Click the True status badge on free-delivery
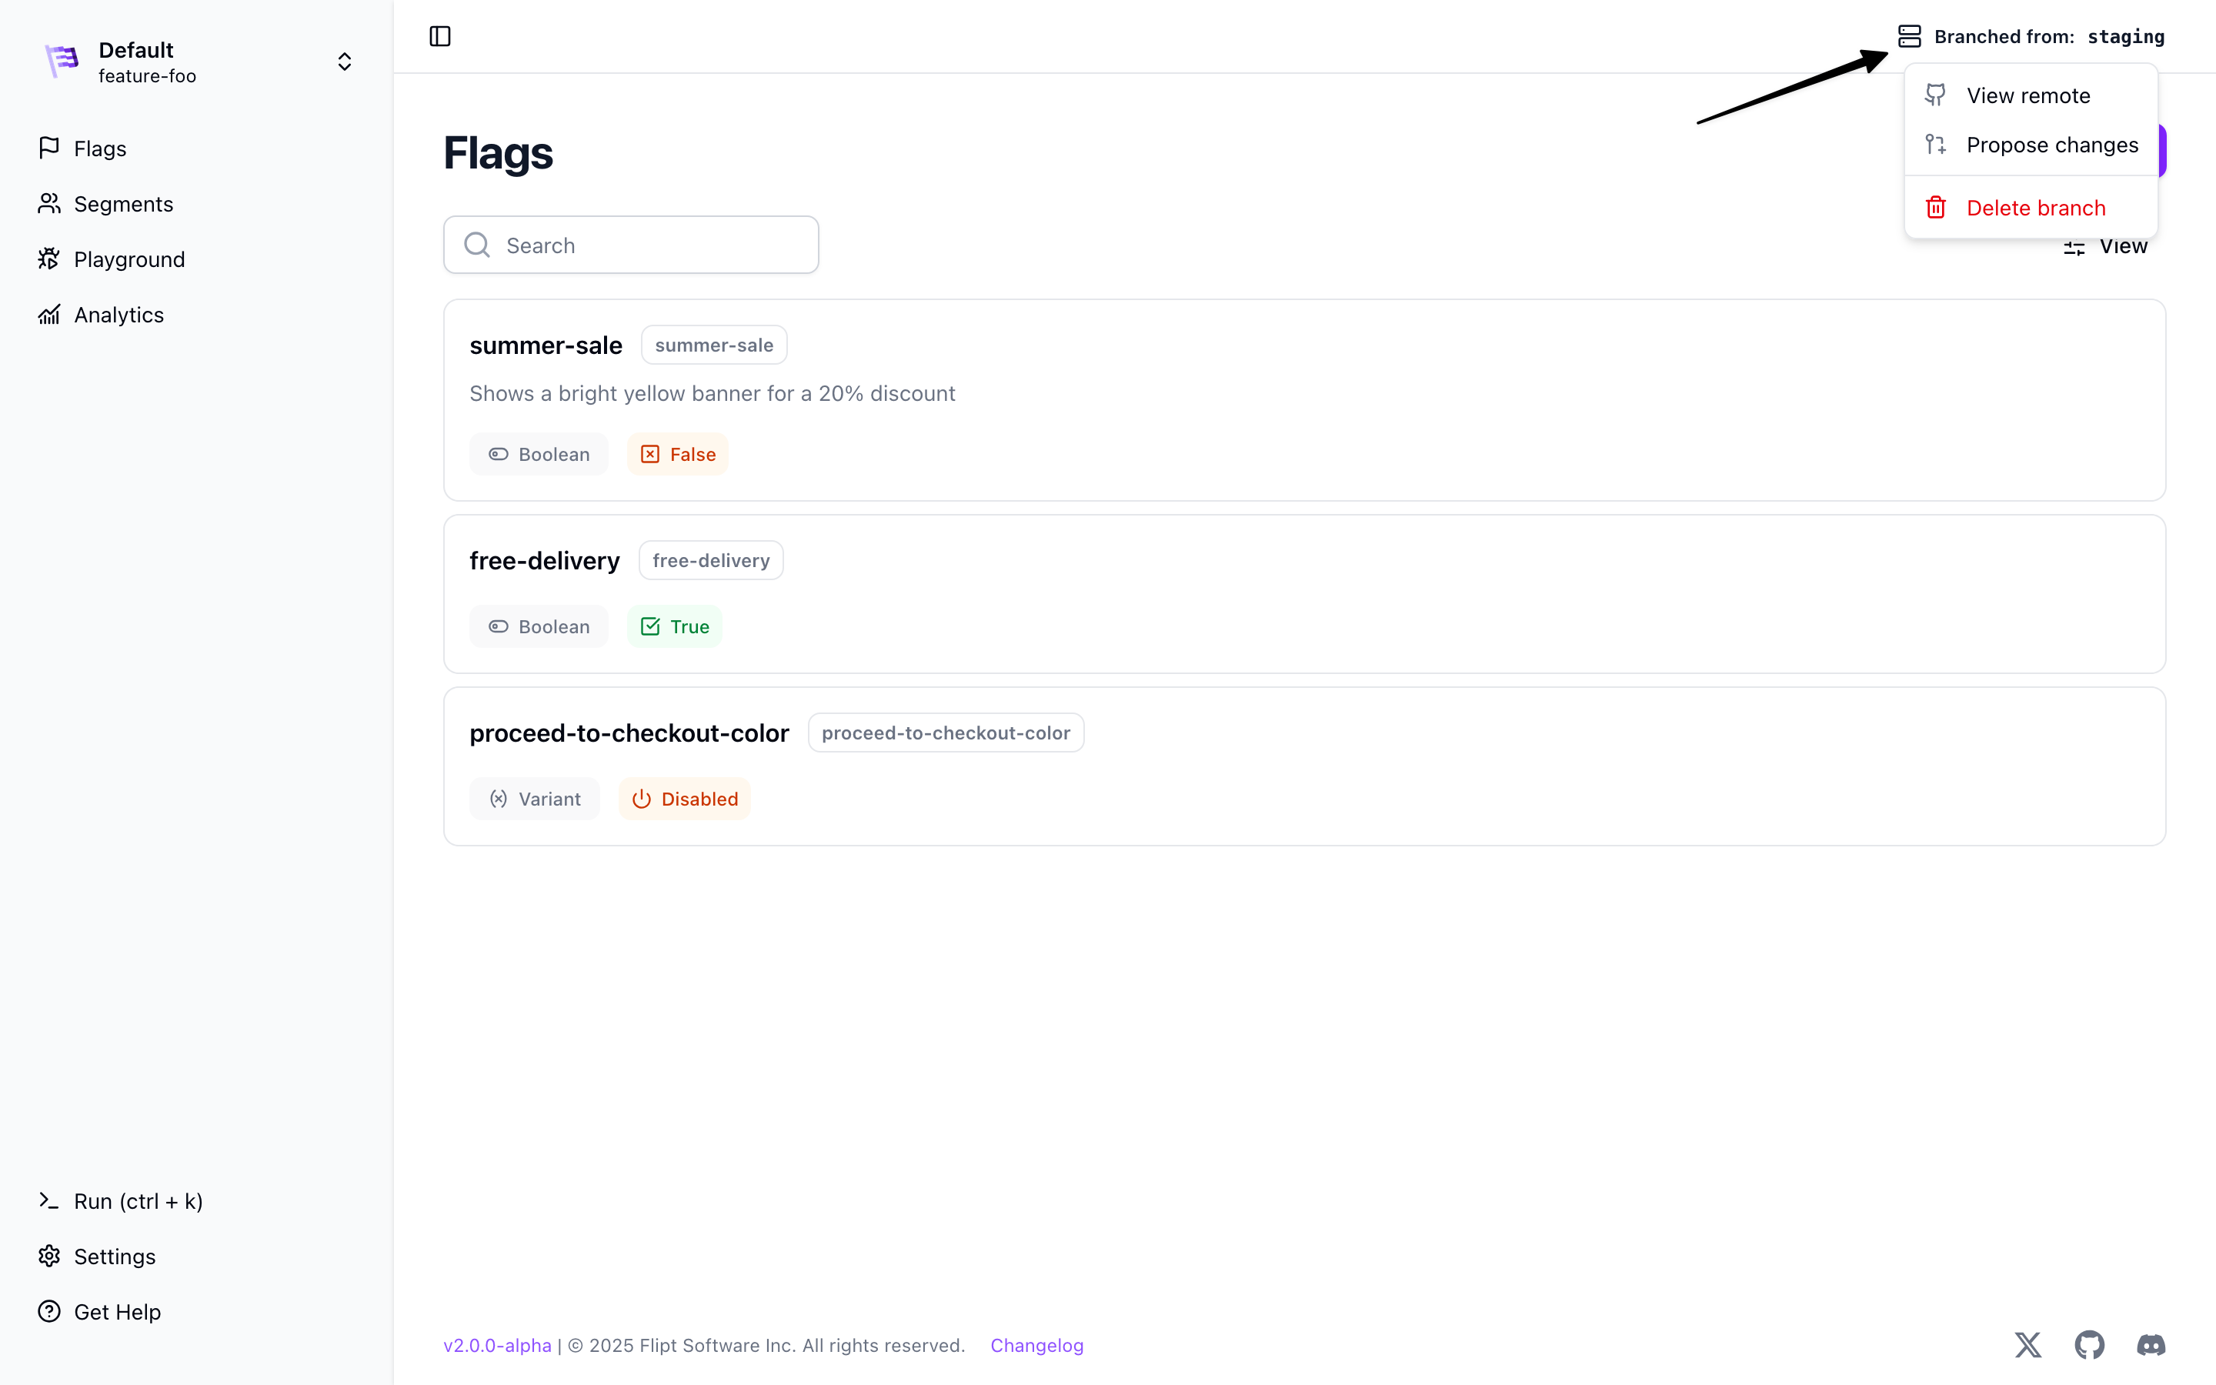This screenshot has width=2216, height=1385. (675, 626)
